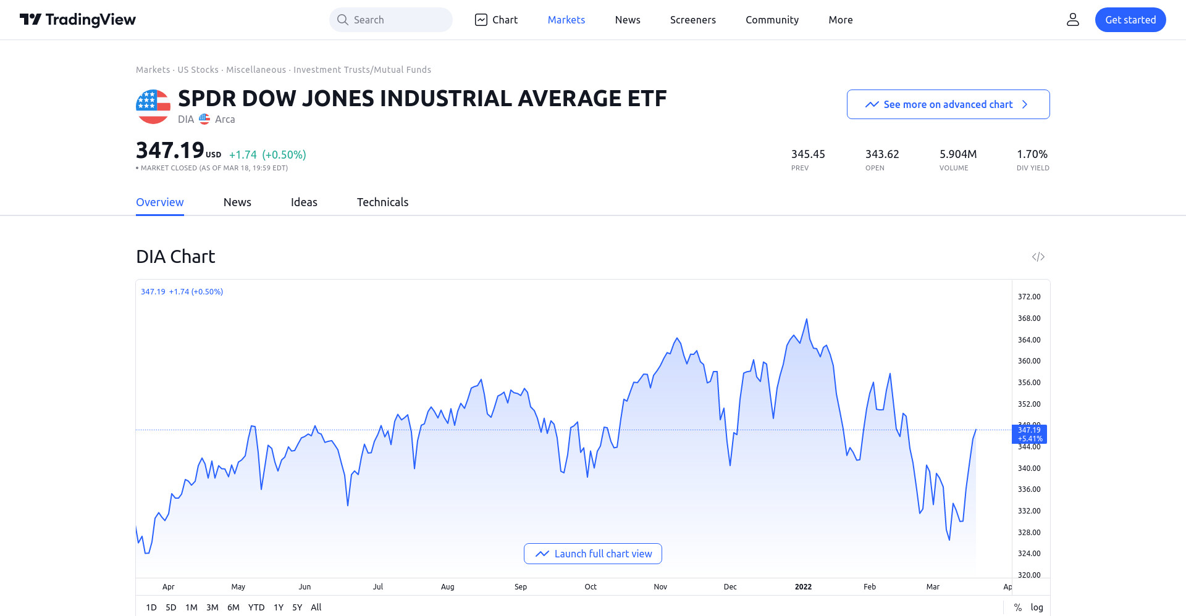
Task: Select the YTD time range
Action: coord(256,607)
